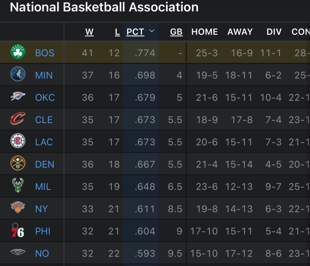Toggle sort arrow next to PCT

click(152, 31)
